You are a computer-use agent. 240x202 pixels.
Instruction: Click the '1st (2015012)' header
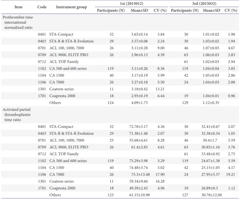(x=131, y=3)
